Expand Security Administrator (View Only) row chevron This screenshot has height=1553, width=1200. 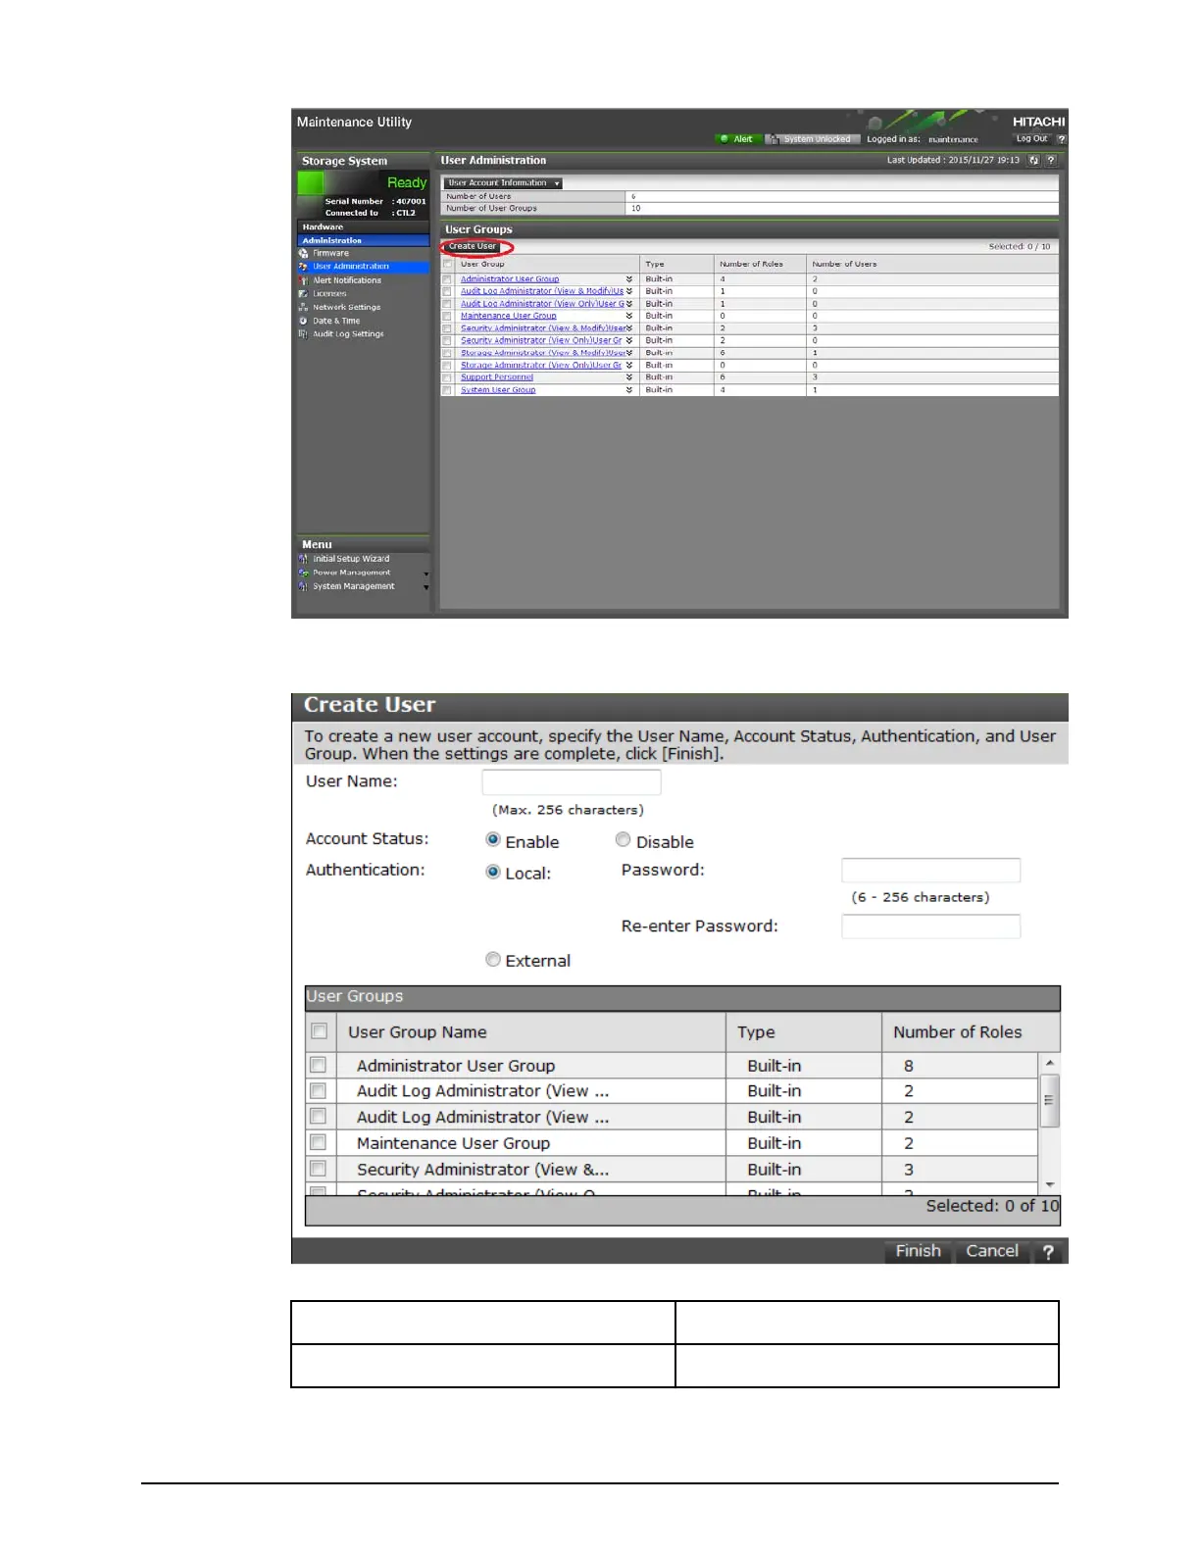pyautogui.click(x=629, y=340)
